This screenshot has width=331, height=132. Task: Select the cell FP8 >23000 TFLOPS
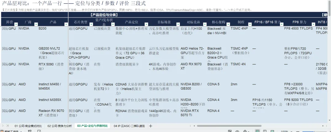coord(299,88)
